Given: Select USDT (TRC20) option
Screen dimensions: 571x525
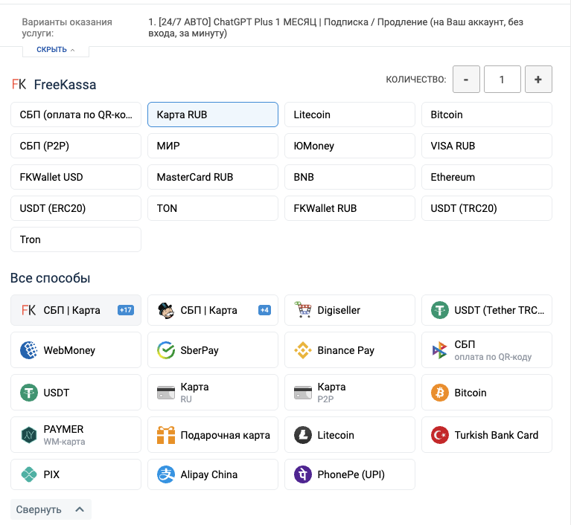Looking at the screenshot, I should point(487,208).
